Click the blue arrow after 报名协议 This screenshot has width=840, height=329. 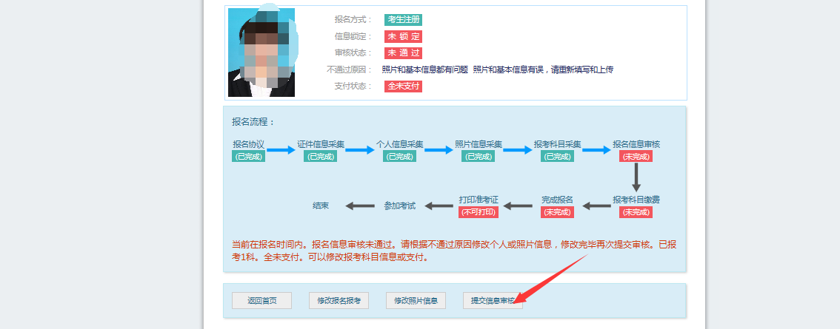281,150
